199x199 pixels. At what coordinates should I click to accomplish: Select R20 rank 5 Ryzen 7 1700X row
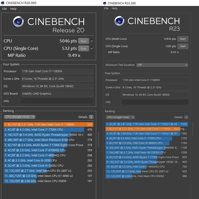click(x=48, y=145)
